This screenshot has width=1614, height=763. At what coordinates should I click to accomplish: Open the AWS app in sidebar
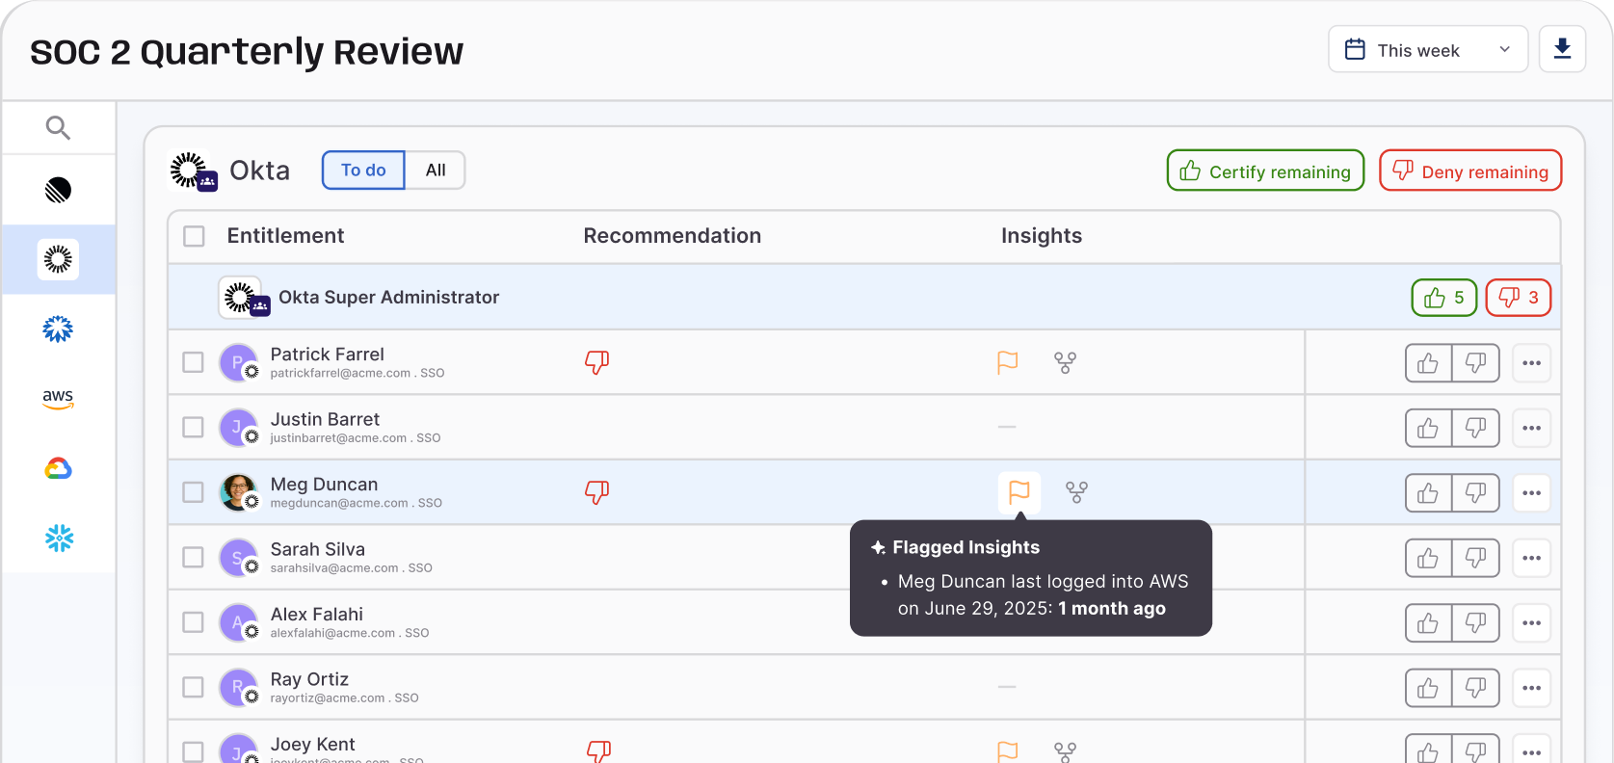pos(58,398)
